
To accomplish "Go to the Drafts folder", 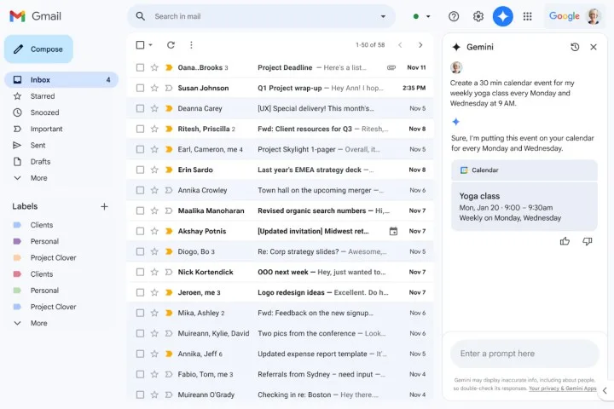I will [x=40, y=162].
